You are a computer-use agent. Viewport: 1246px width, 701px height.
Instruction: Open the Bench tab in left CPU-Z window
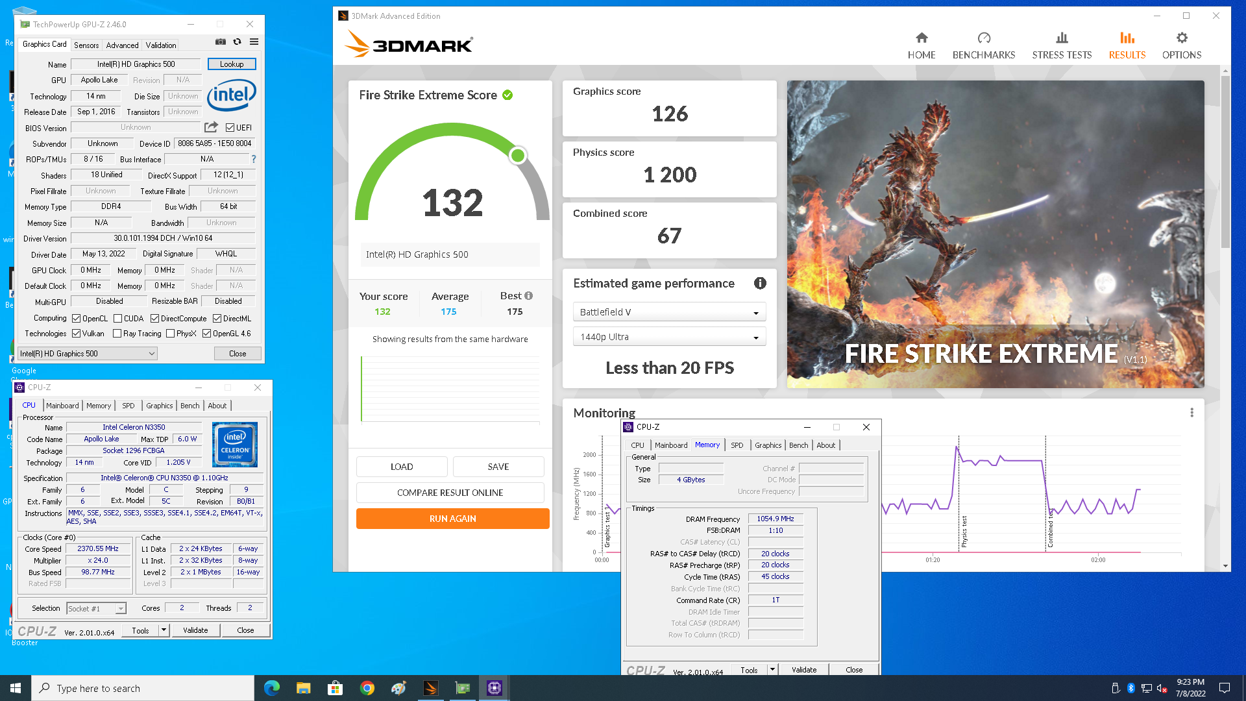190,406
